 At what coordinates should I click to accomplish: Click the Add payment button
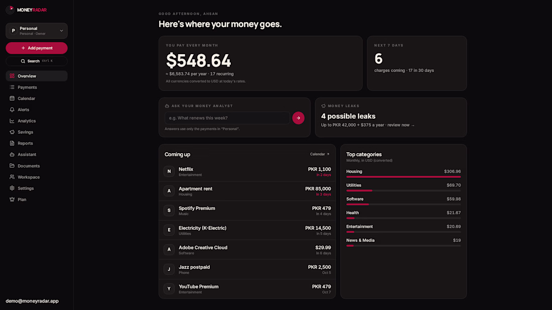pos(37,48)
